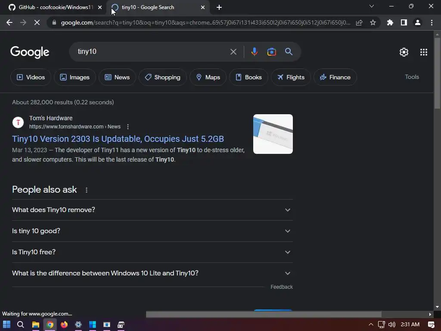The height and width of the screenshot is (331, 441).
Task: Open About this result for People also ask
Action: pyautogui.click(x=86, y=190)
